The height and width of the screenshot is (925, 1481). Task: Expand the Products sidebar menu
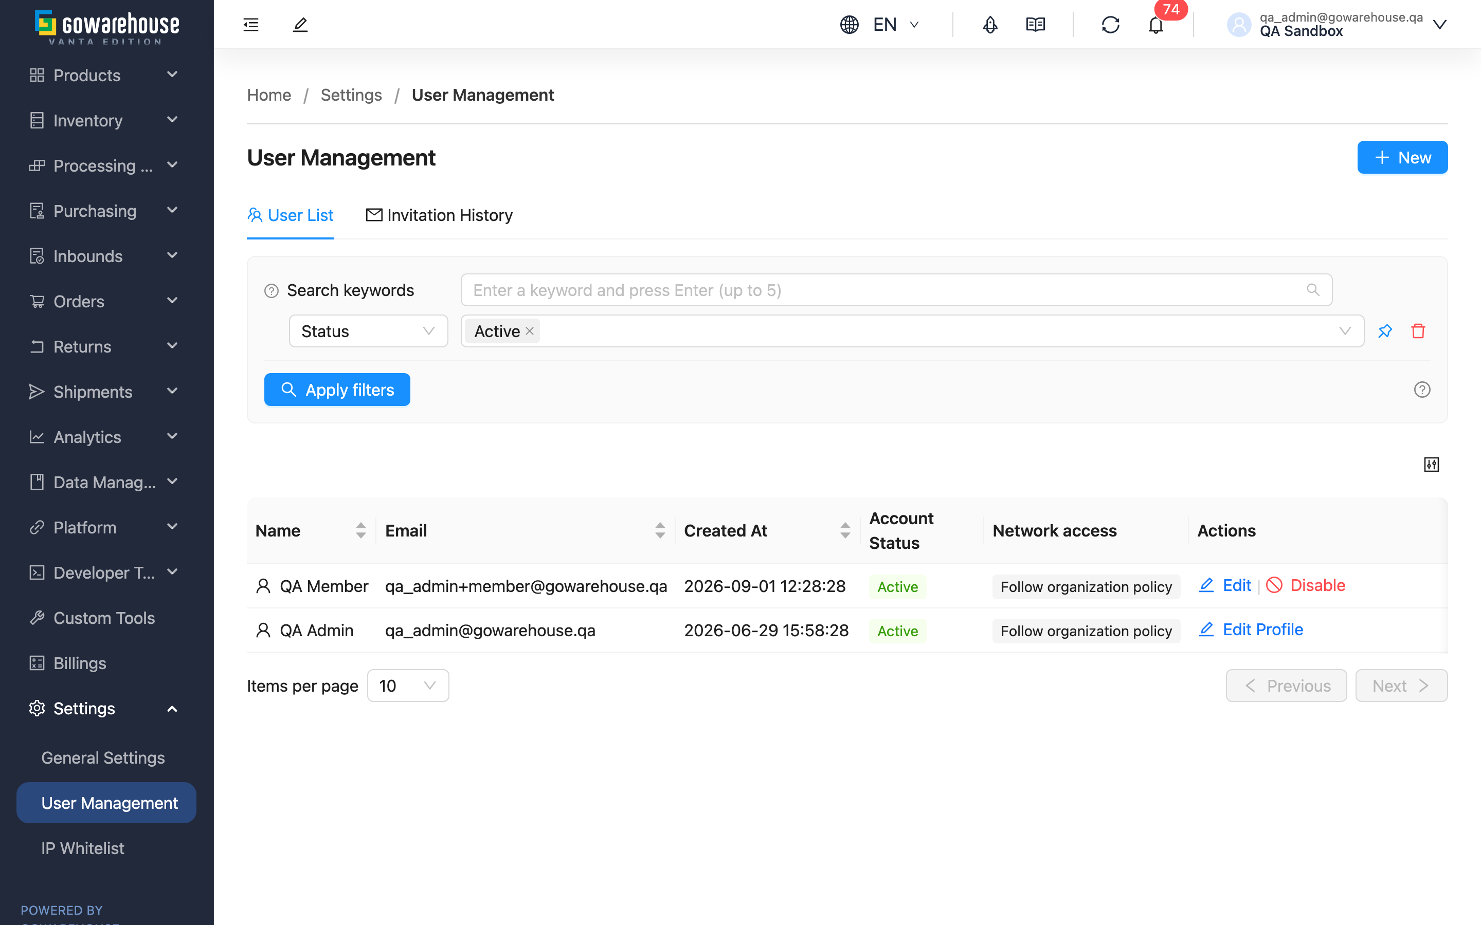106,75
